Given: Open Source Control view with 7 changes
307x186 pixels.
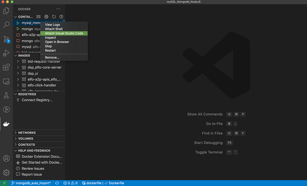Looking at the screenshot, I should [6, 39].
